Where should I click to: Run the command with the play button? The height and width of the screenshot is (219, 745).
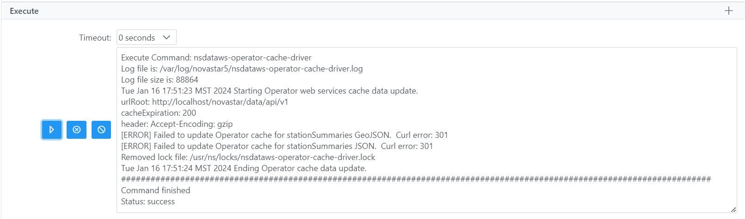click(x=52, y=130)
